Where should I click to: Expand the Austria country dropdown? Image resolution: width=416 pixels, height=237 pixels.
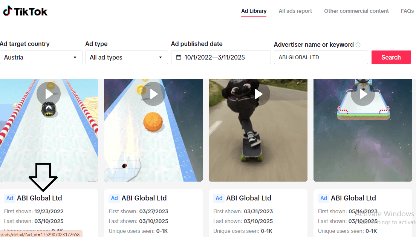[41, 57]
